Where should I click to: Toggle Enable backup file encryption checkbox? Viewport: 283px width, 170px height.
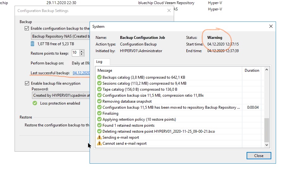27,83
